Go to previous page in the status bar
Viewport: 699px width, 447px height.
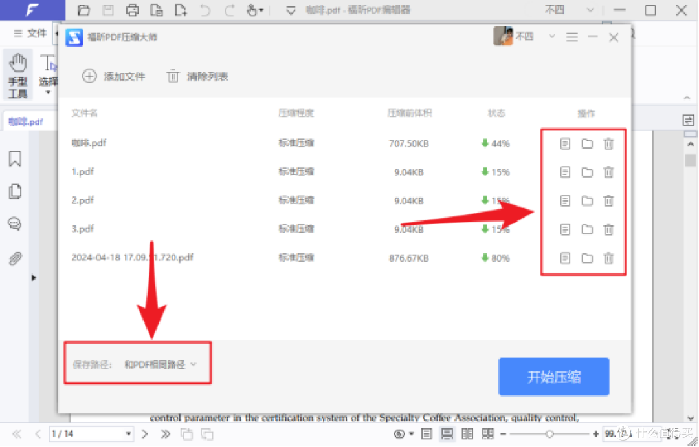[38, 433]
